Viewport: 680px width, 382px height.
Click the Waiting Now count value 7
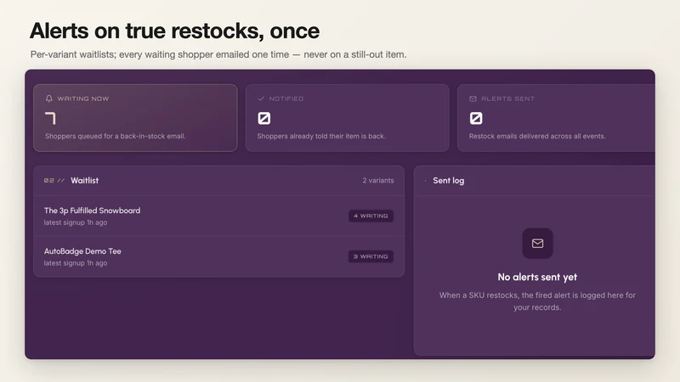(x=51, y=118)
